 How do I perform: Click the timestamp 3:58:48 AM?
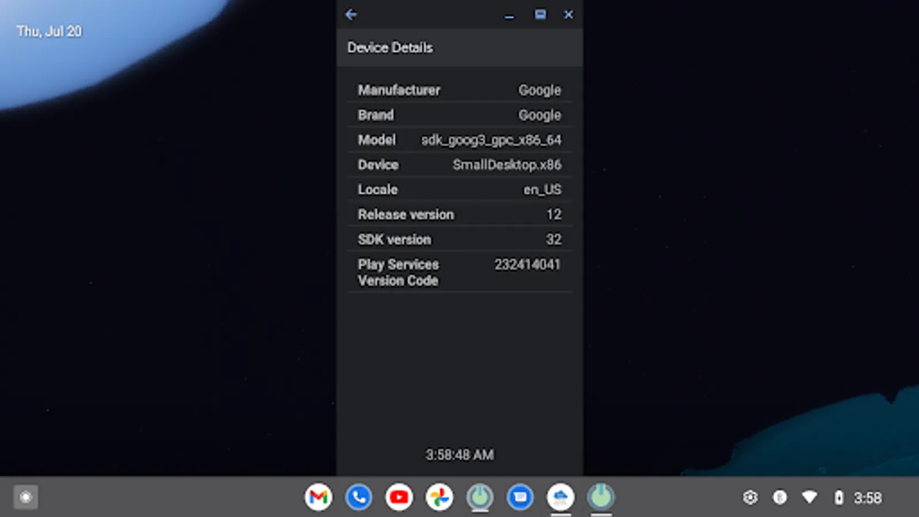(459, 455)
